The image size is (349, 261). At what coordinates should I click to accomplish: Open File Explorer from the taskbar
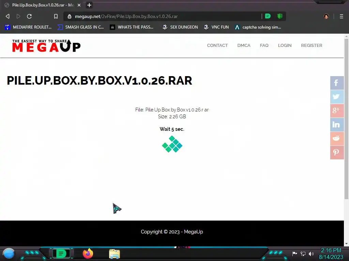coord(115,254)
